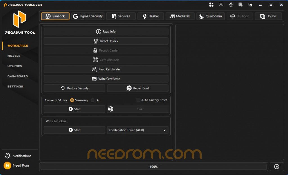Click the circular stop button beside progress bar

[x=277, y=167]
